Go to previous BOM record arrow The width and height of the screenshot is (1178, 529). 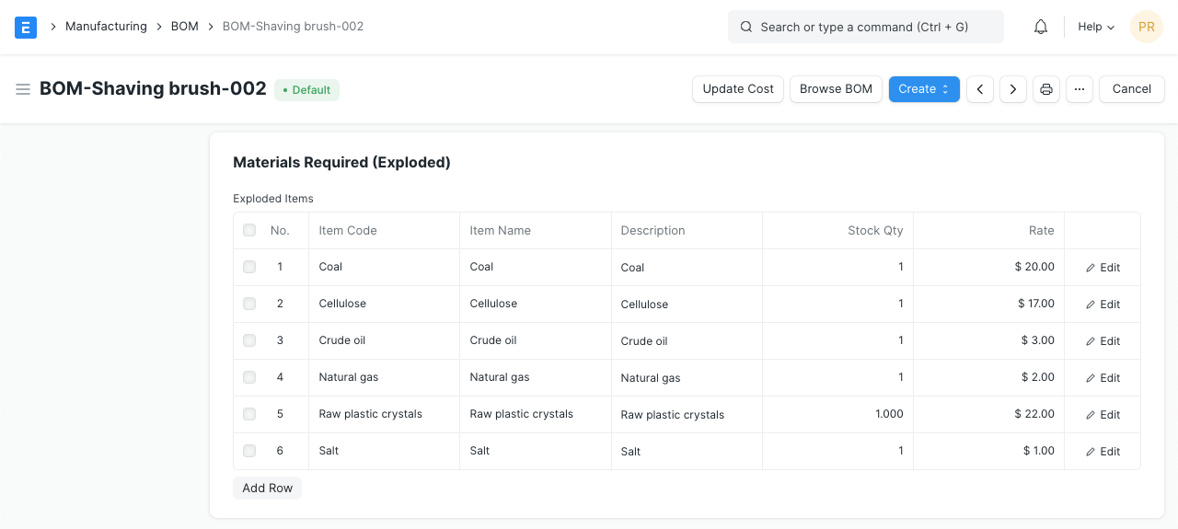pos(980,89)
